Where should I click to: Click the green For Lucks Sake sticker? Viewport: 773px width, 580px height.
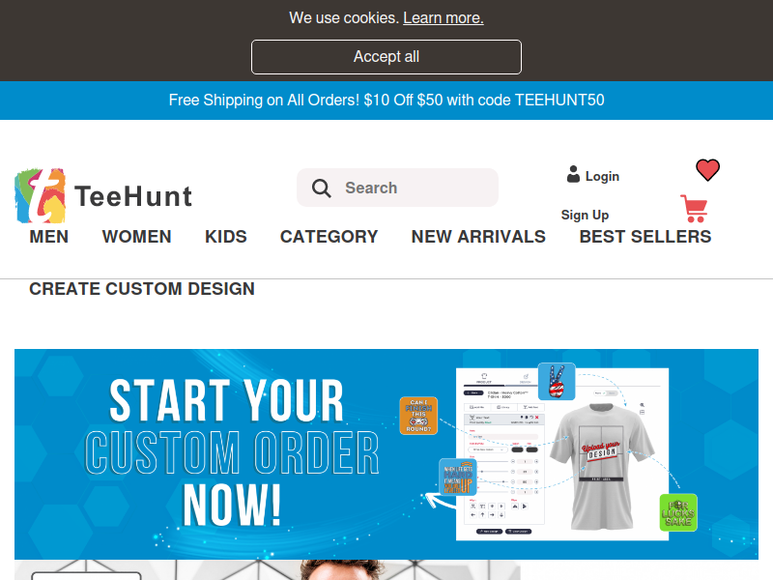pos(678,512)
